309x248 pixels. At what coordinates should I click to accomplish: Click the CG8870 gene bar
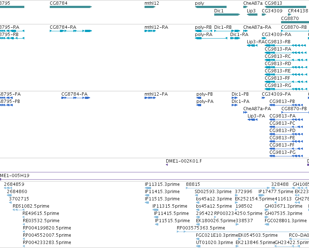click(295, 22)
